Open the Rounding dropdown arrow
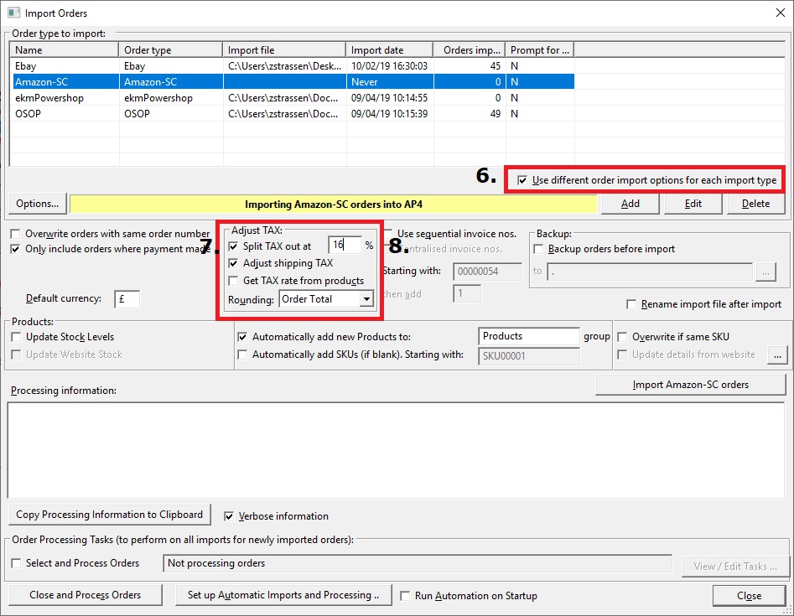Viewport: 794px width, 616px height. (366, 299)
